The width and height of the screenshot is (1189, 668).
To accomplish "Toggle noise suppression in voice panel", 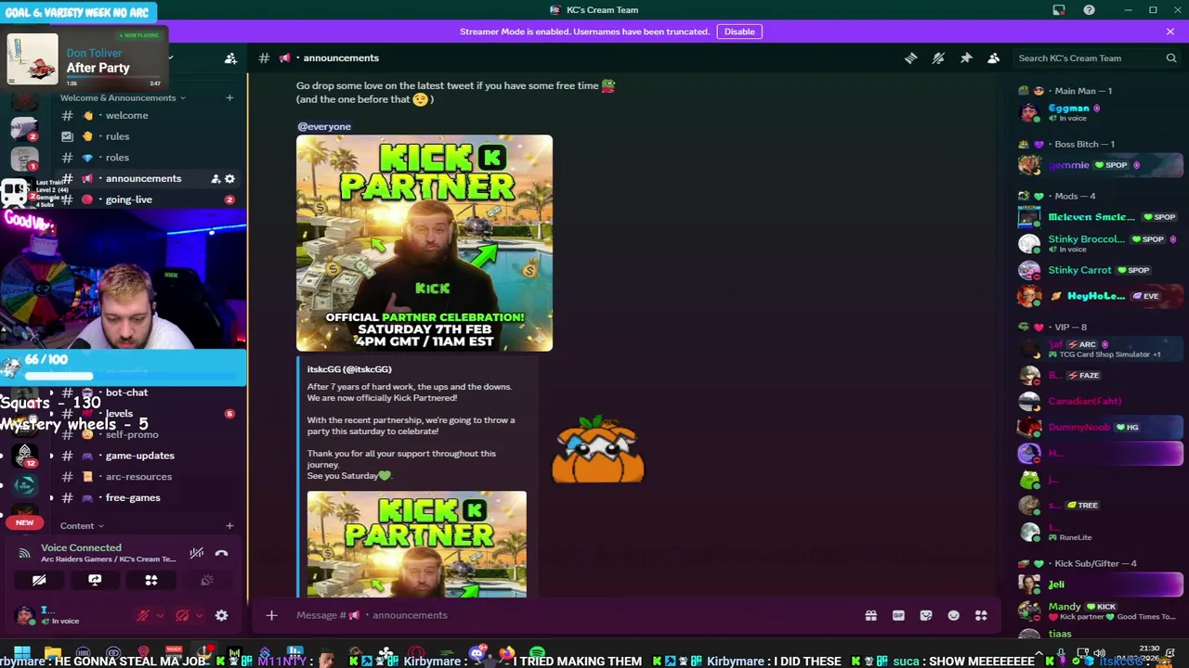I will click(197, 553).
